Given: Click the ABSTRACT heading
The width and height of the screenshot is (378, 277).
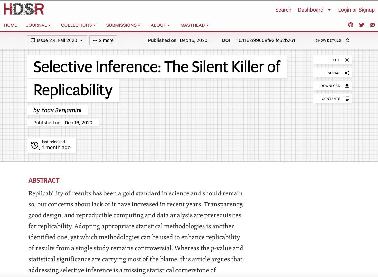Looking at the screenshot, I should pos(44,180).
